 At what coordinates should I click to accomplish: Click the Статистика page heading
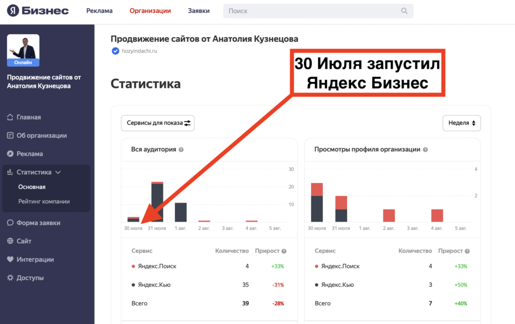(x=145, y=83)
